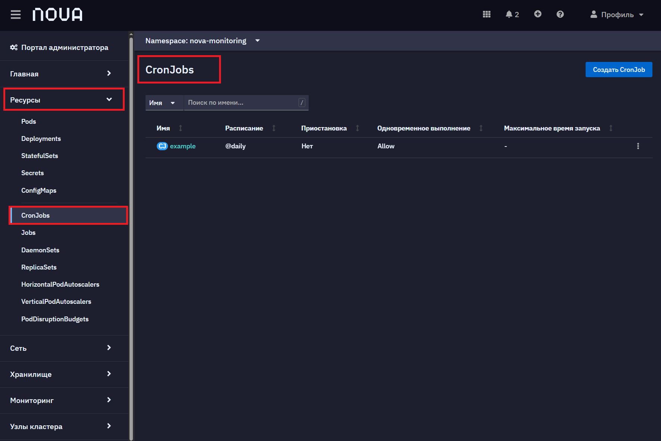Sort table by Расписание column

pyautogui.click(x=274, y=128)
